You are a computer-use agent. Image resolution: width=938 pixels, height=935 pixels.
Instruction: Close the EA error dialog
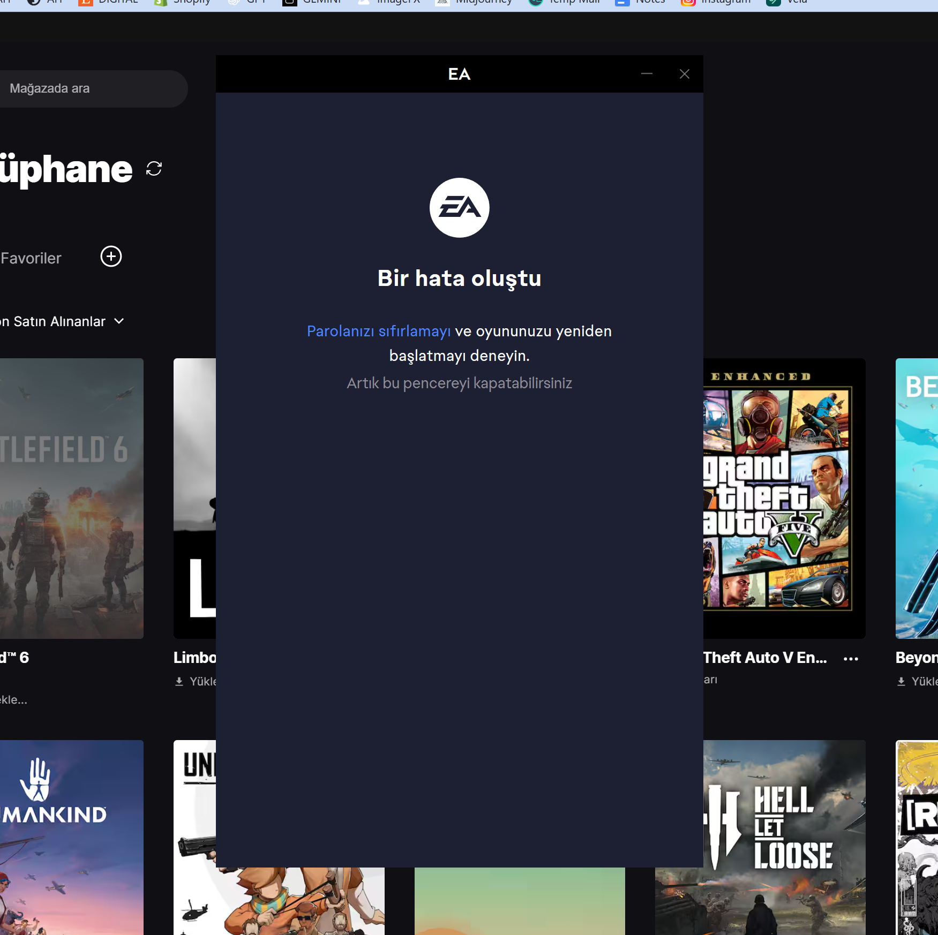pos(684,74)
